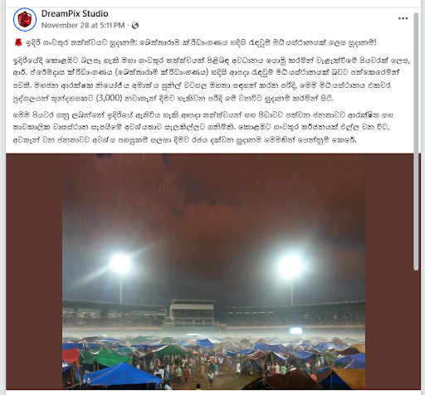425x395 pixels.
Task: Click the scrollbar track below the thumb
Action: point(416,329)
